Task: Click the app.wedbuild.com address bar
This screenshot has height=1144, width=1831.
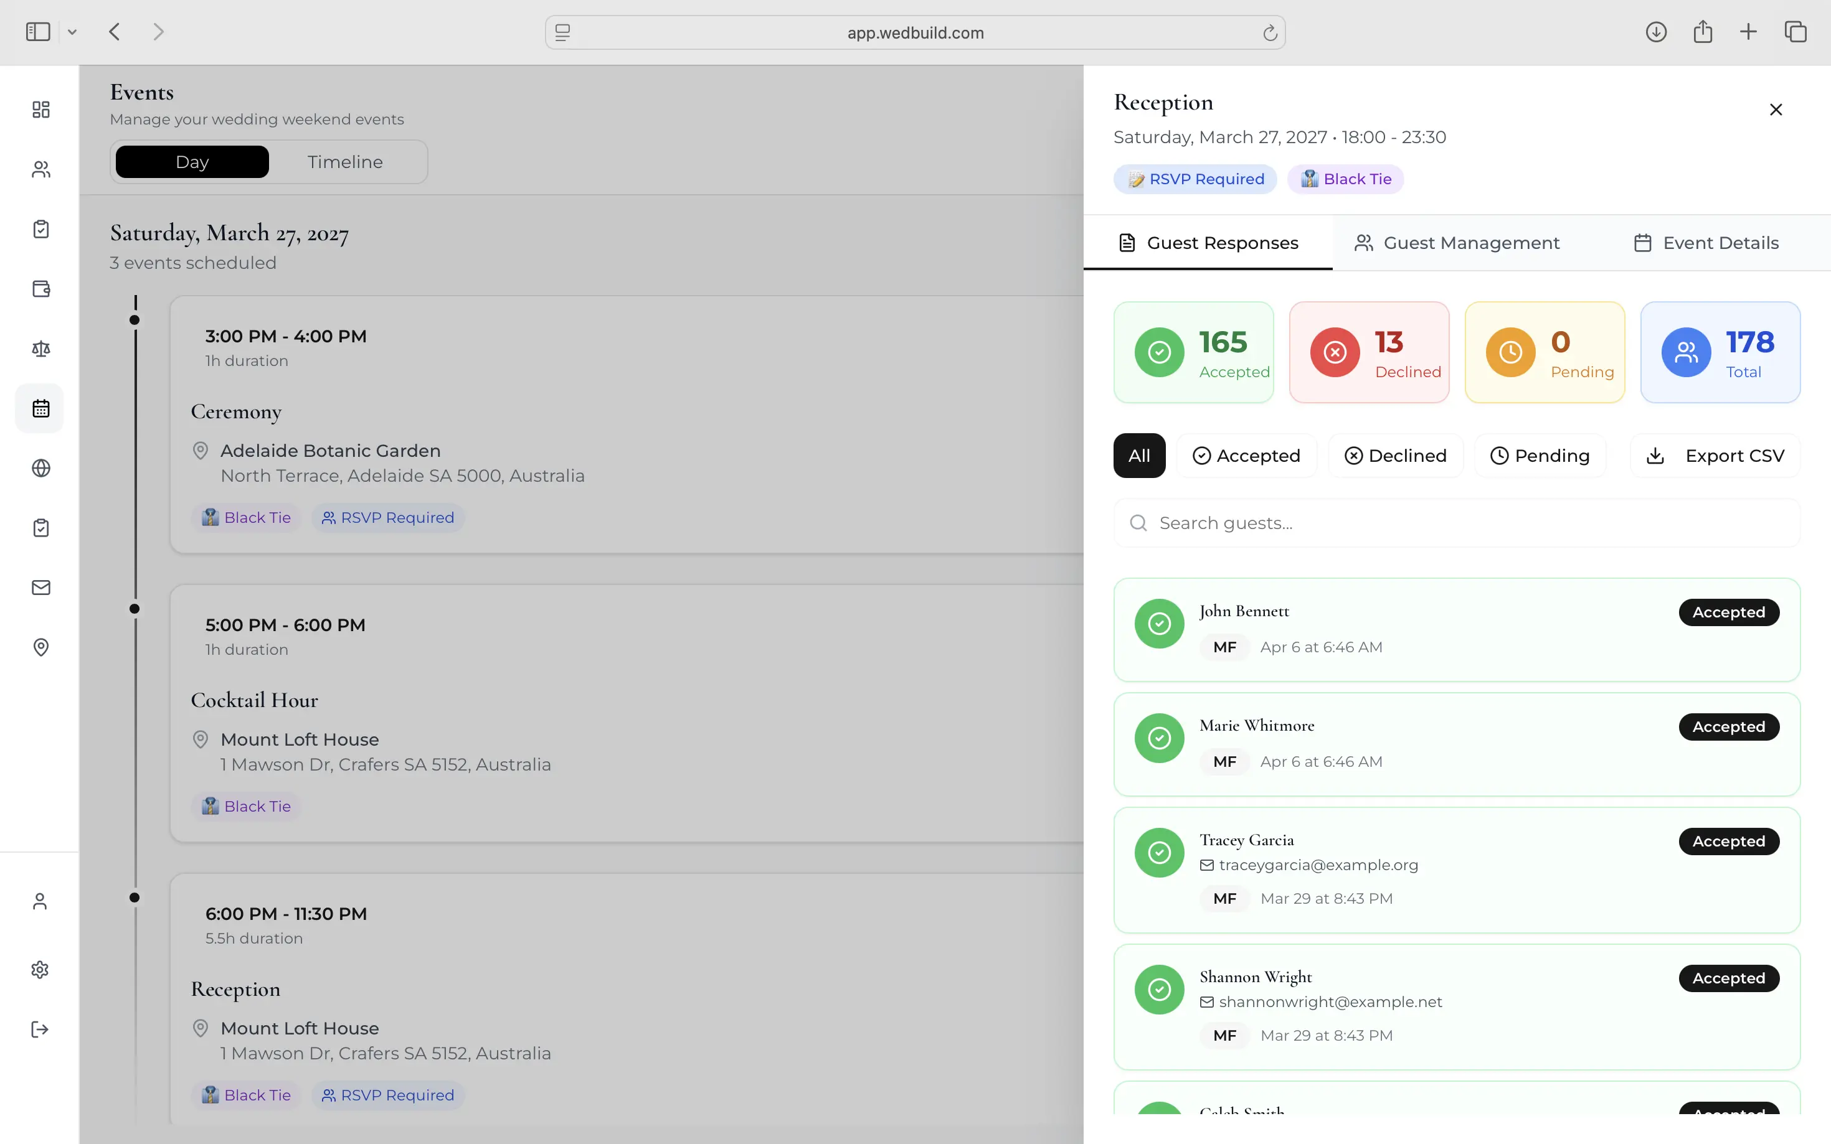Action: click(x=915, y=32)
